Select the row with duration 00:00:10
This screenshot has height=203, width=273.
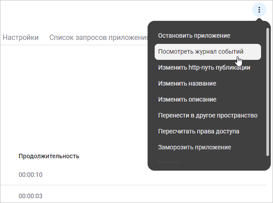pyautogui.click(x=31, y=175)
